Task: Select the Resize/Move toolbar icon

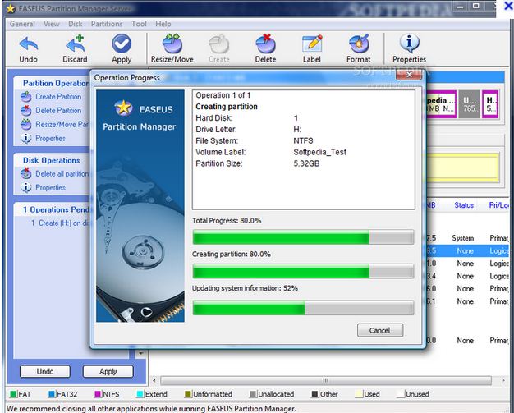Action: pos(172,44)
